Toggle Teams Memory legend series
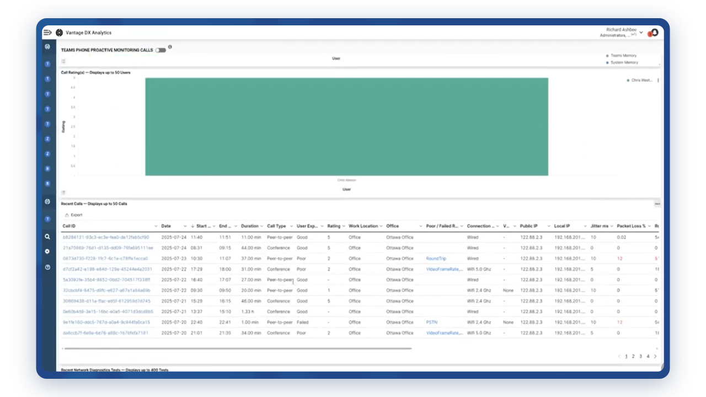This screenshot has height=397, width=706. pos(623,56)
